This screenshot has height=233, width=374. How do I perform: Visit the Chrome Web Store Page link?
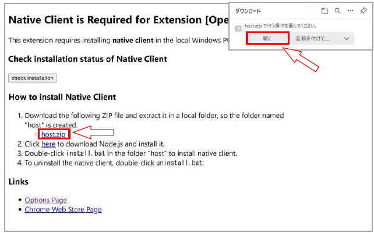pos(63,209)
